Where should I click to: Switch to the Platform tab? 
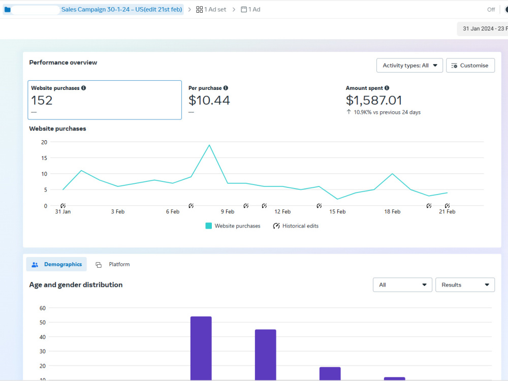click(x=113, y=264)
